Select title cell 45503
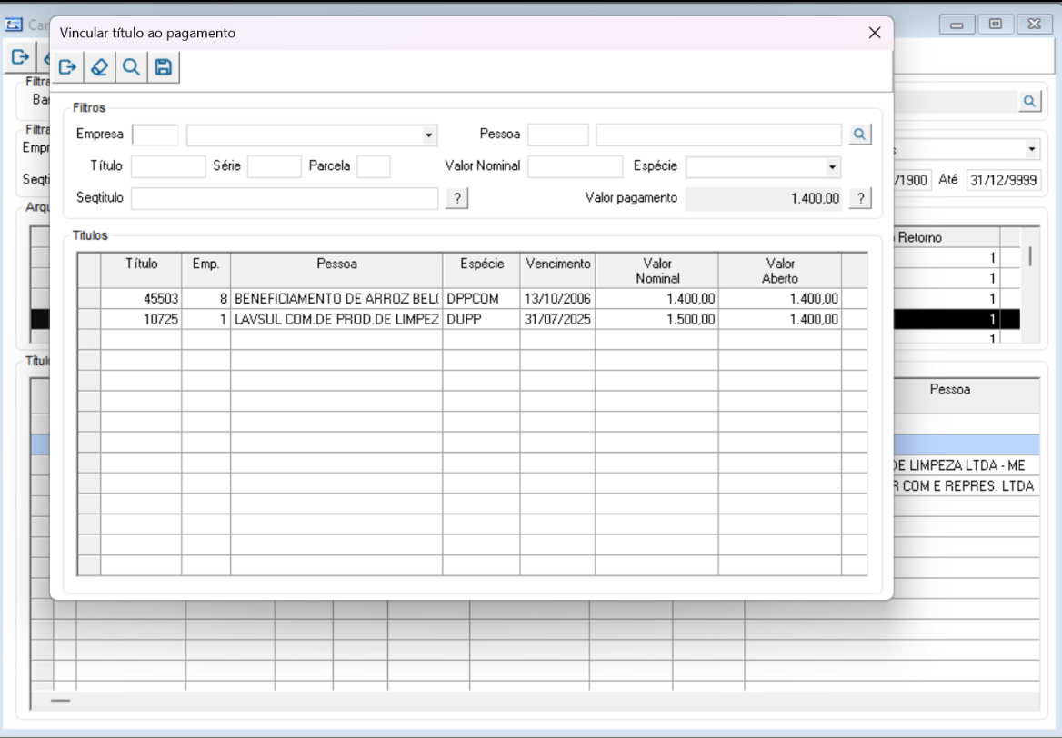 [141, 299]
